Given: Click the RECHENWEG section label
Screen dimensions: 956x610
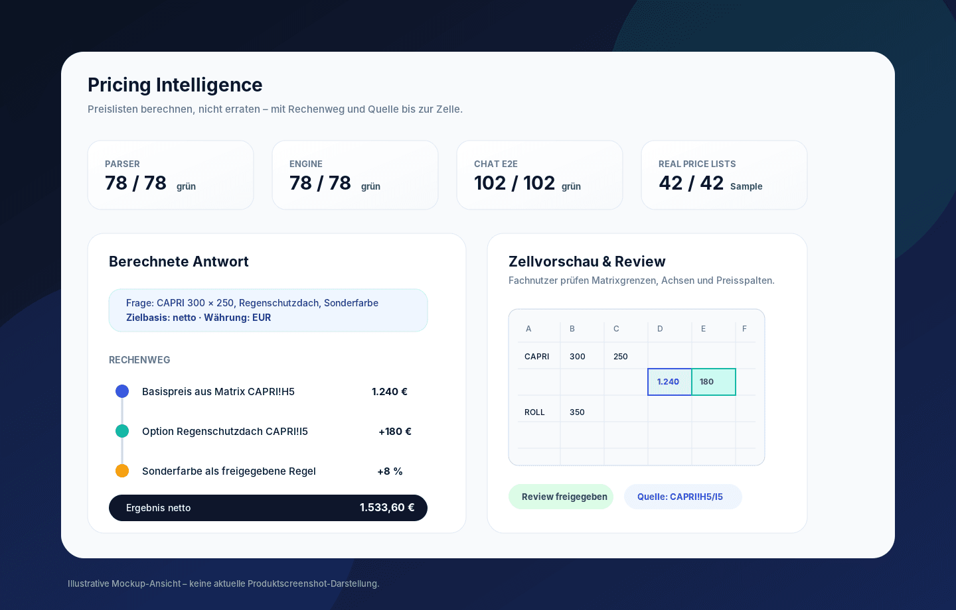Looking at the screenshot, I should pyautogui.click(x=139, y=360).
